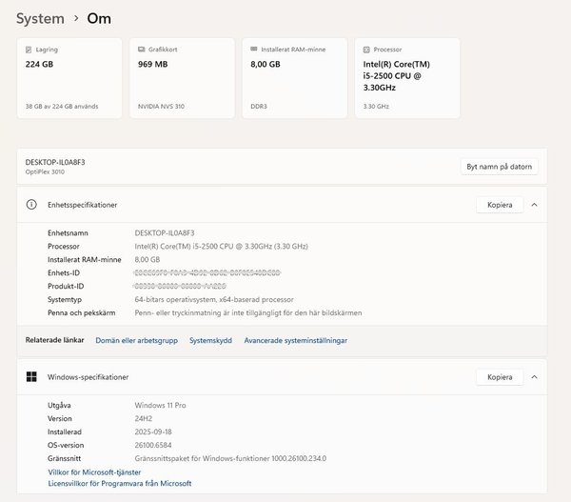
Task: Collapse the Windows-specifikationer section chevron
Action: 534,377
